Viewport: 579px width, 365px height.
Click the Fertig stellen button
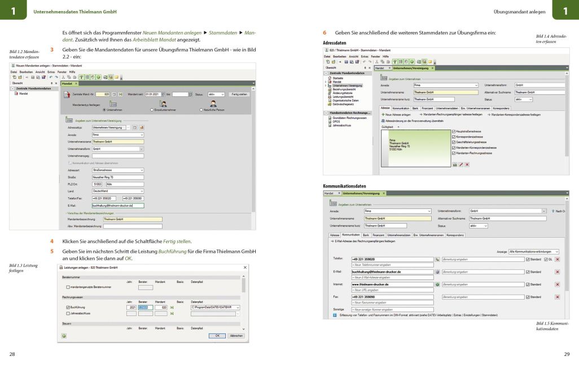click(239, 94)
